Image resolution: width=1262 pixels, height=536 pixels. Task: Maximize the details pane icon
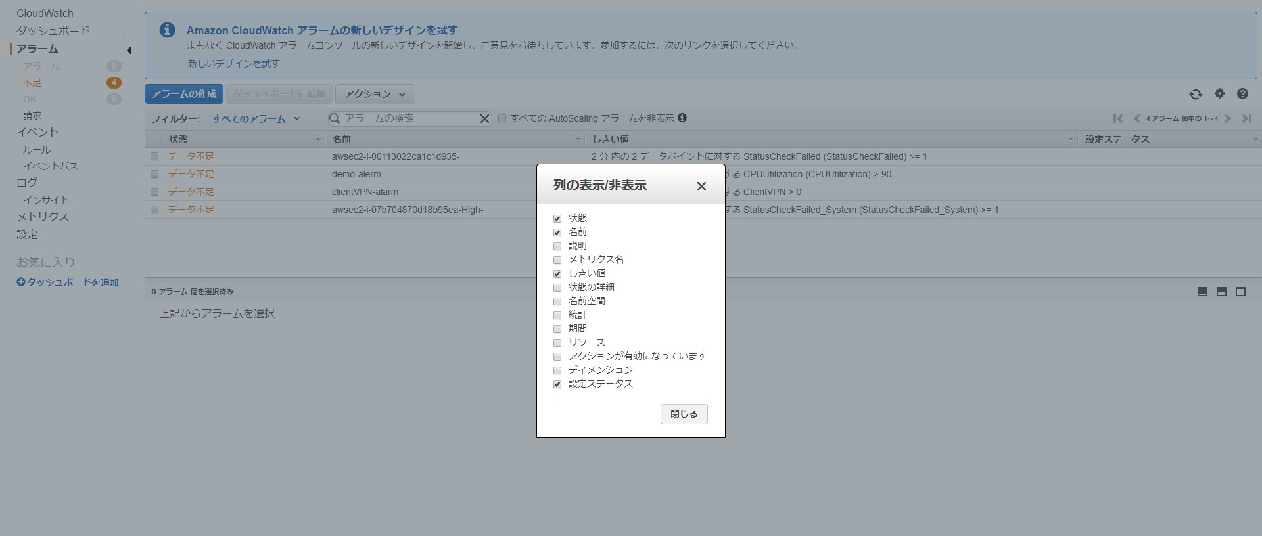click(1240, 292)
